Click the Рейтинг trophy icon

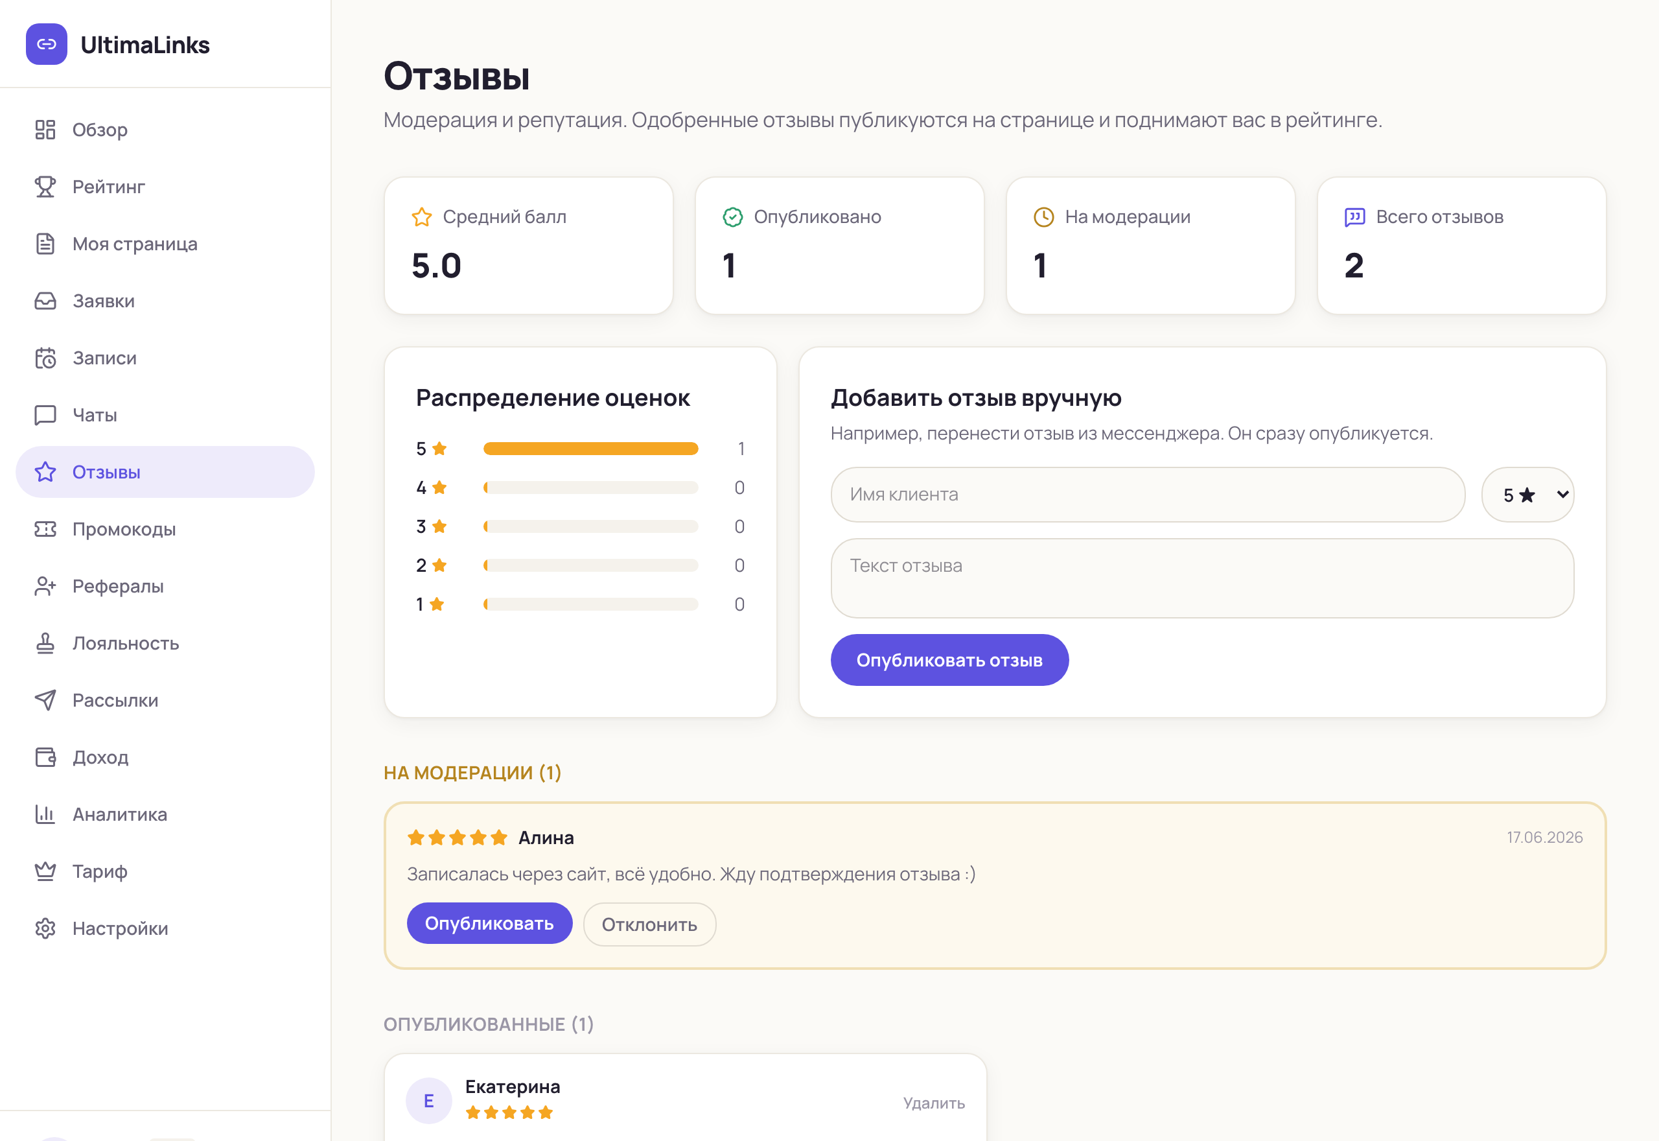pos(45,187)
